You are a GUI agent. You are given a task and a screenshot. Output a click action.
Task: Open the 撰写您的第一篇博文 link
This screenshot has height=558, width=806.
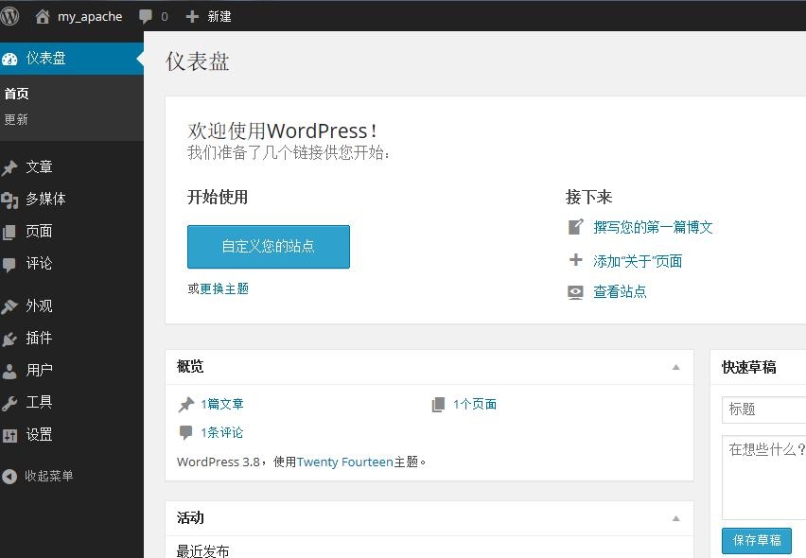point(653,227)
